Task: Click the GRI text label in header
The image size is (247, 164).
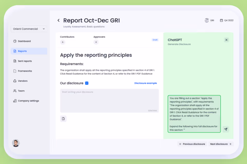Action: click(x=212, y=20)
